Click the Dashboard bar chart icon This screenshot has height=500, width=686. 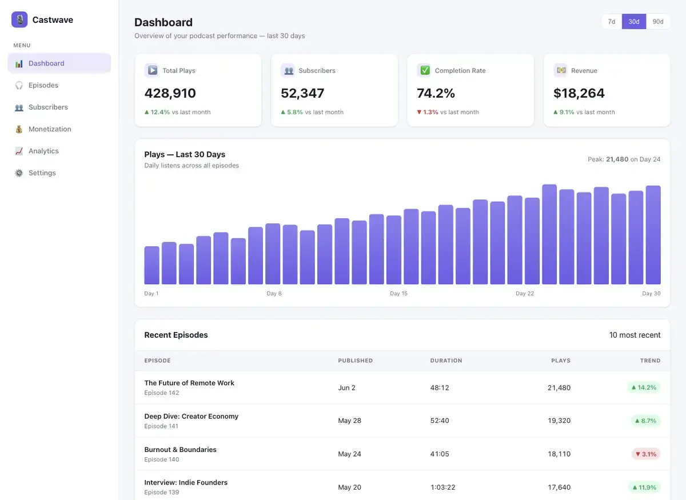coord(19,63)
